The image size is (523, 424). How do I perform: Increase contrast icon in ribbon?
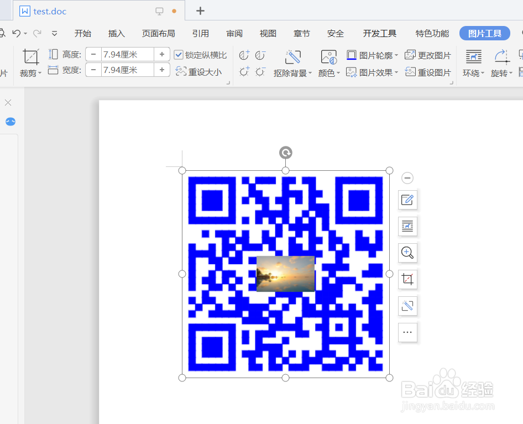click(x=244, y=55)
